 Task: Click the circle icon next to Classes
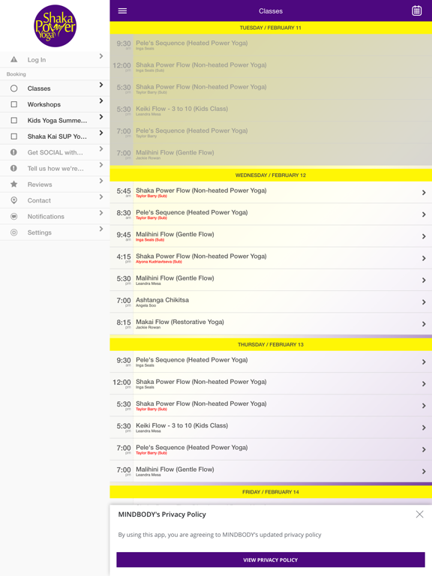point(14,88)
